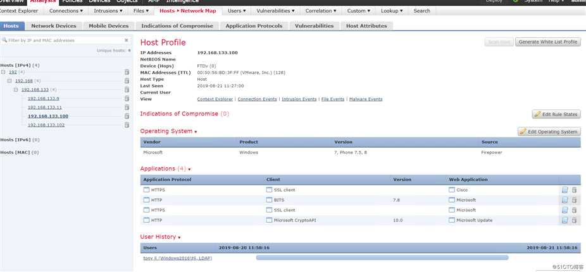This screenshot has width=586, height=272.
Task: Delete host 192.168.133.102 using its trash icon
Action: click(127, 125)
